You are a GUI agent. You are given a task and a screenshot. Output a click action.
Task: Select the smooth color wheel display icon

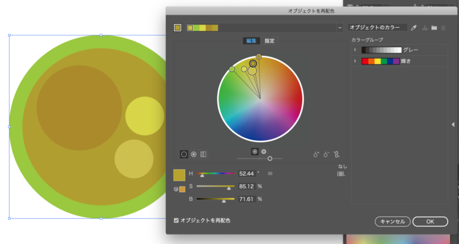click(184, 154)
